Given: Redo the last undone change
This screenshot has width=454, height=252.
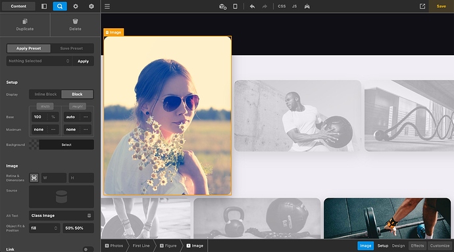Looking at the screenshot, I should click(265, 6).
